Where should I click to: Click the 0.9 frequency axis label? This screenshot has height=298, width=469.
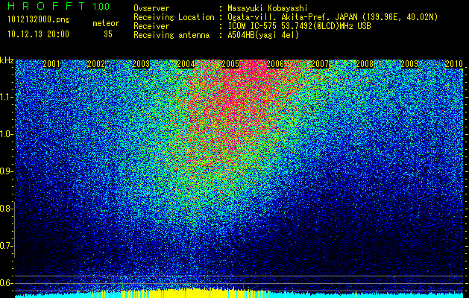point(5,171)
